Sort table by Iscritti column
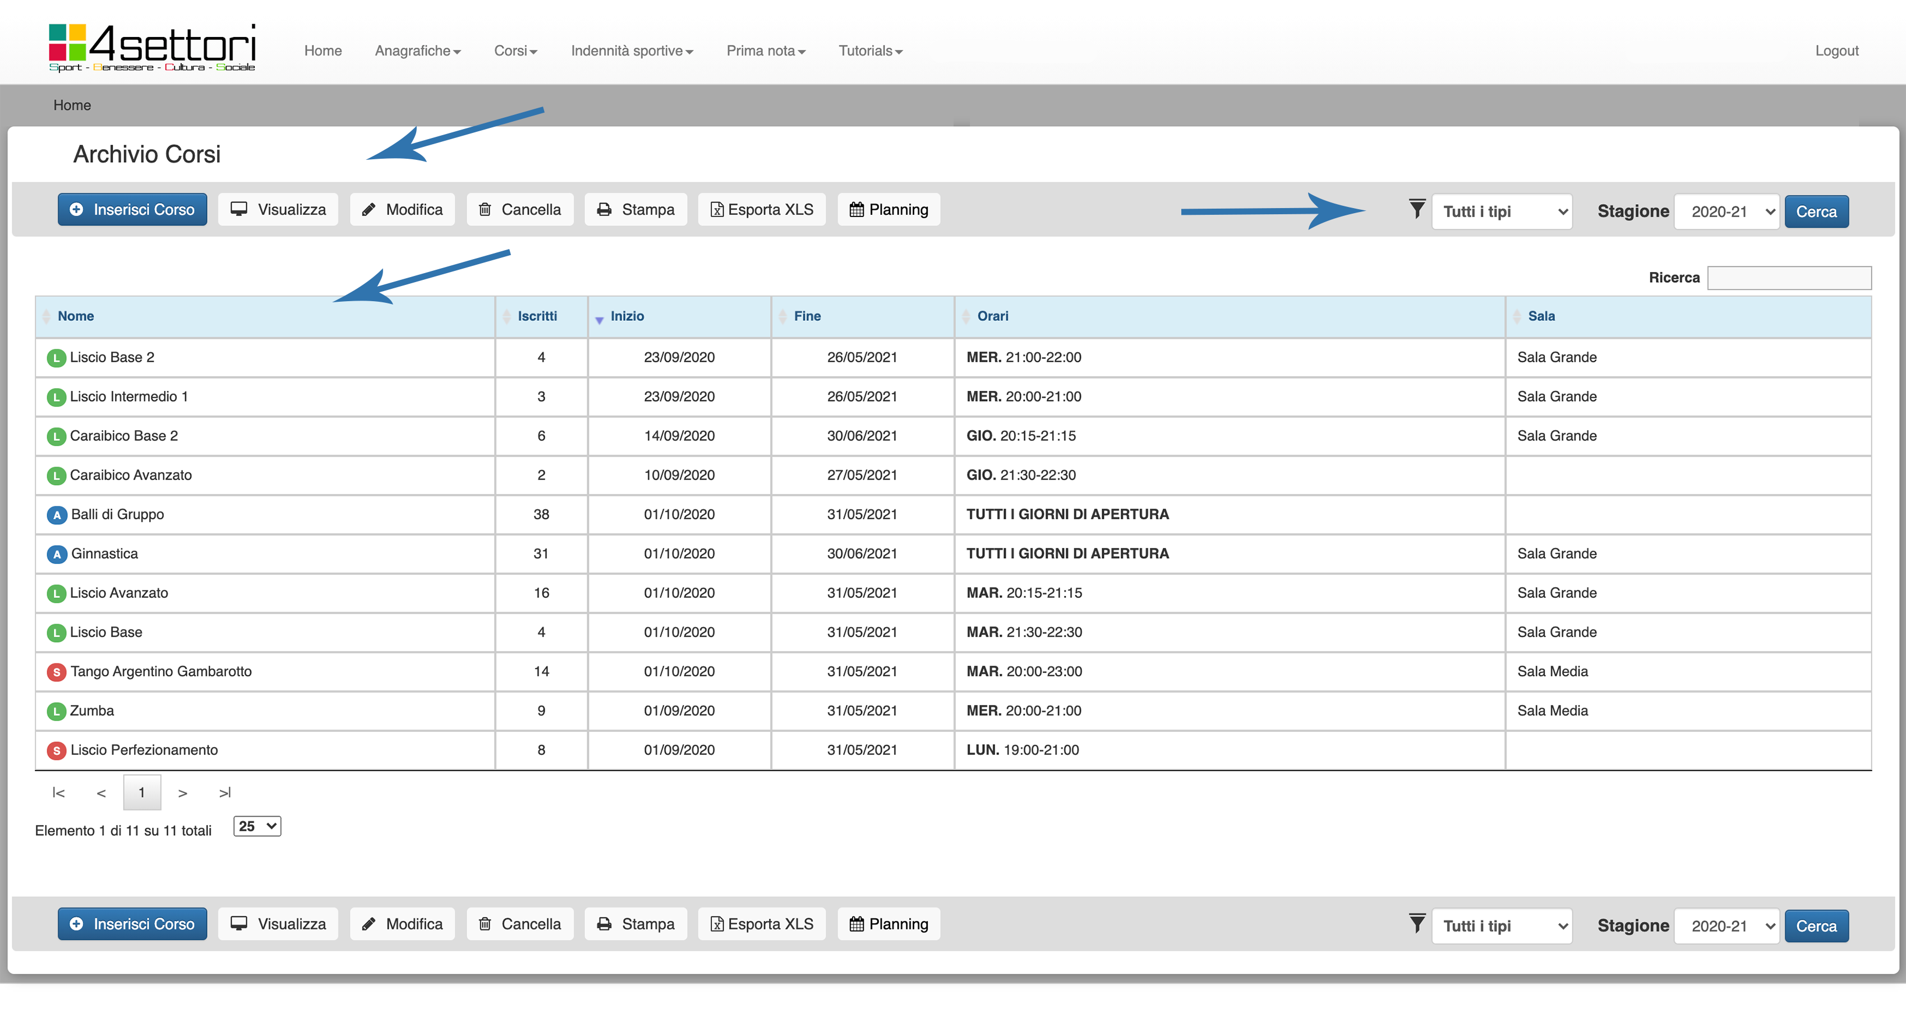This screenshot has height=1023, width=1906. 542,316
